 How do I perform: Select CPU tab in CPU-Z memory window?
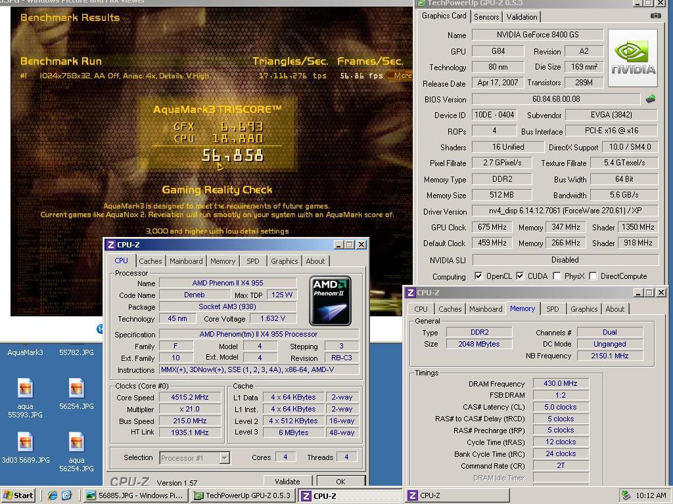point(421,309)
